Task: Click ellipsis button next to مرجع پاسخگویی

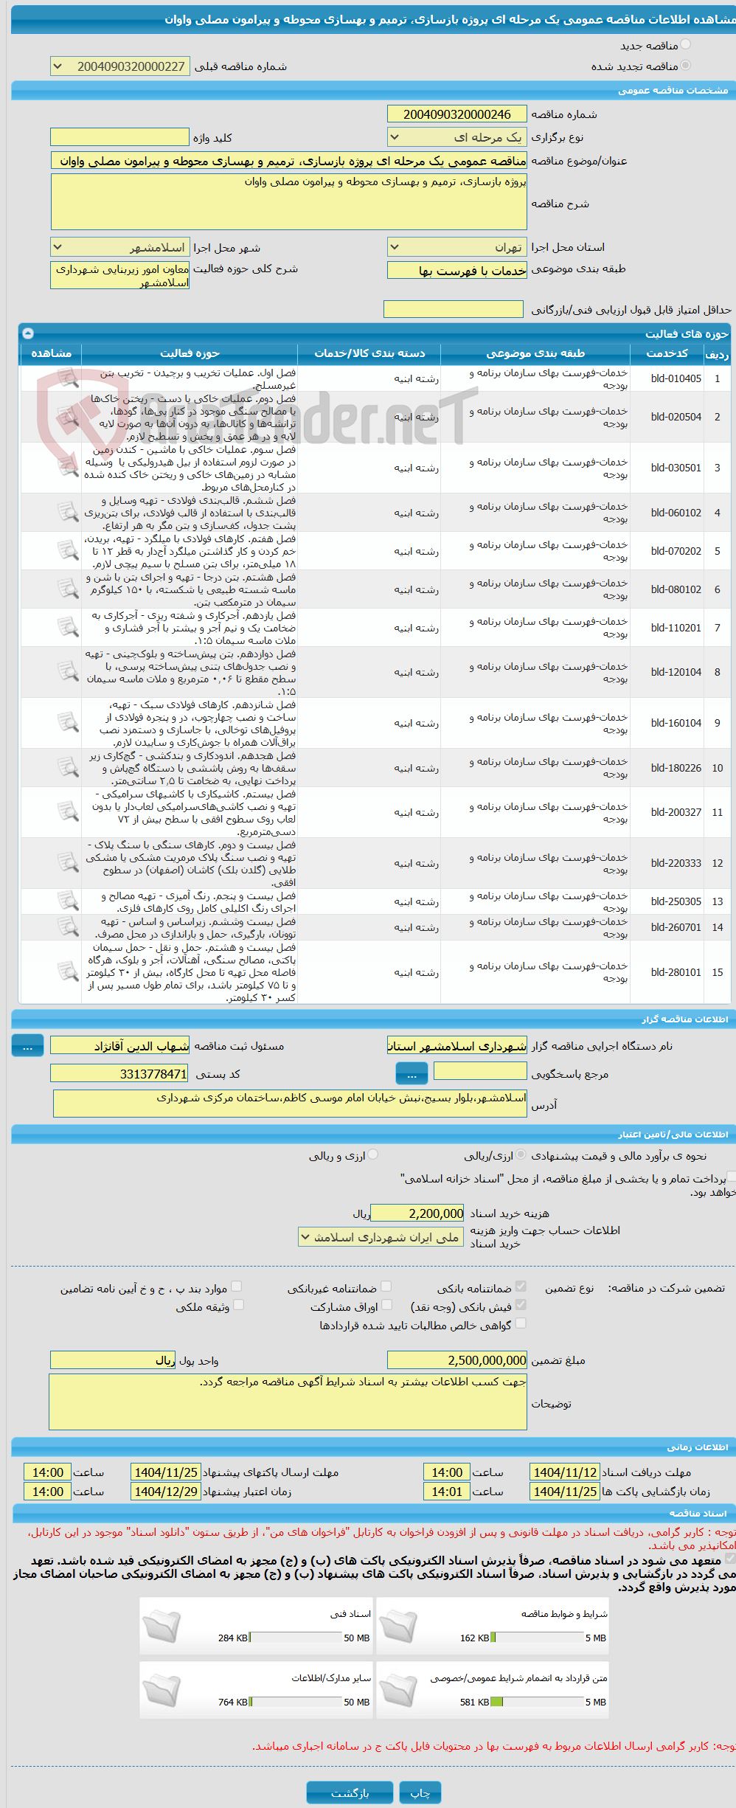Action: coord(412,1073)
